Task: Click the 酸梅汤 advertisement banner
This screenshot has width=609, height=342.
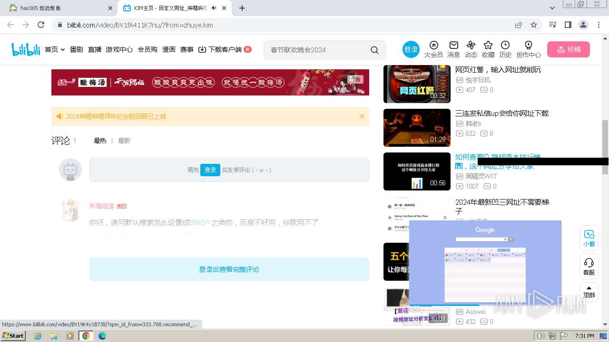Action: (210, 82)
